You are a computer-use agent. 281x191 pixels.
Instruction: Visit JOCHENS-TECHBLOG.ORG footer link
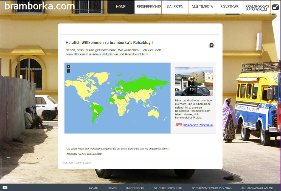pos(212,188)
